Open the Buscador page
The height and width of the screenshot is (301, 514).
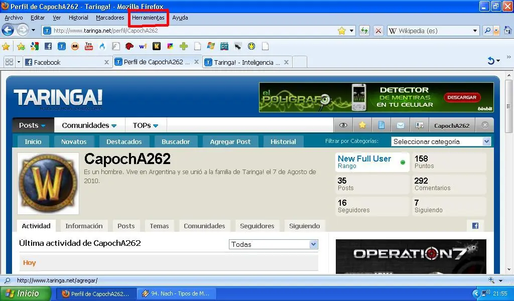[176, 141]
